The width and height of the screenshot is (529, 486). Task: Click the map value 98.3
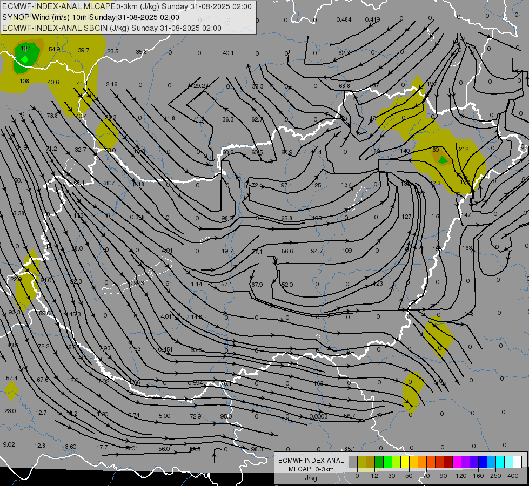[x=257, y=449]
